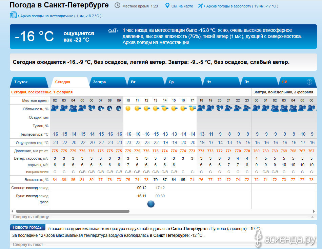
Task: Open Архив погоды на метеостанции link
Action: pos(156,42)
